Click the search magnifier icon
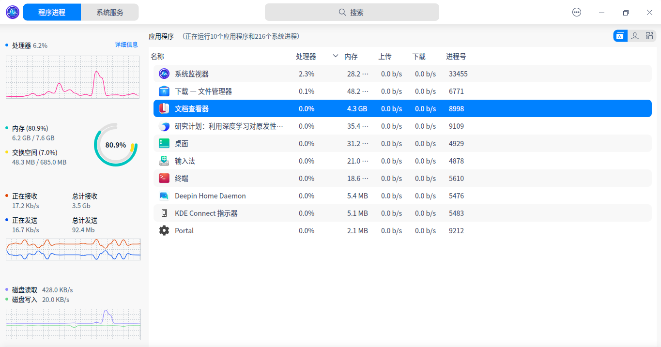This screenshot has width=661, height=347. tap(342, 12)
